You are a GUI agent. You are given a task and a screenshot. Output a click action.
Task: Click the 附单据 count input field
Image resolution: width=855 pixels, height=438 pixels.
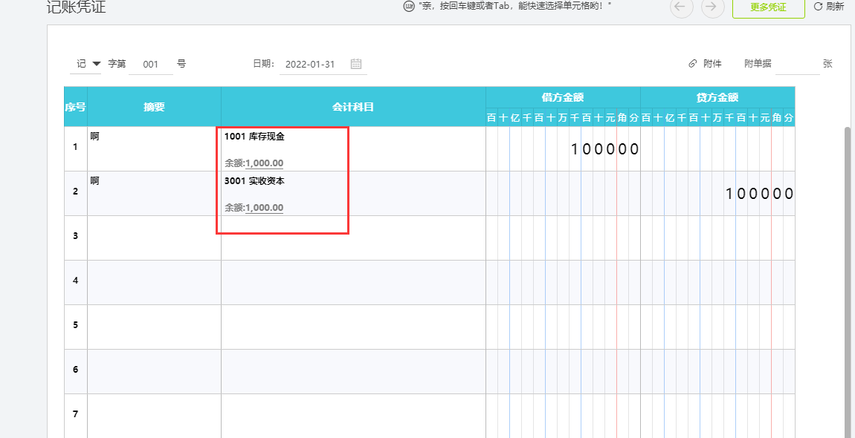(797, 65)
